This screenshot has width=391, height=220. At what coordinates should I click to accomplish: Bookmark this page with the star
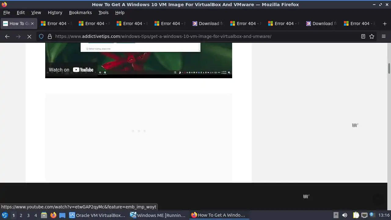coord(372,36)
